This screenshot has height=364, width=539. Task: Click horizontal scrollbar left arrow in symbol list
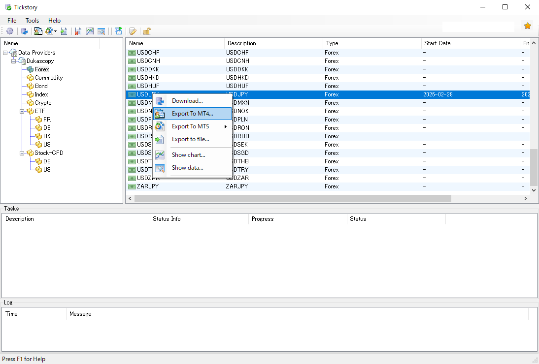pos(130,198)
